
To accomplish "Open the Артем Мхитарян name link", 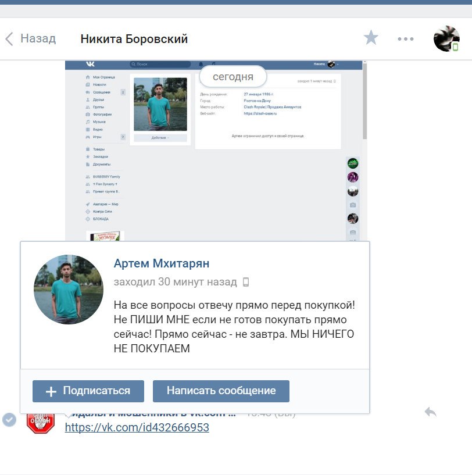I will 162,263.
